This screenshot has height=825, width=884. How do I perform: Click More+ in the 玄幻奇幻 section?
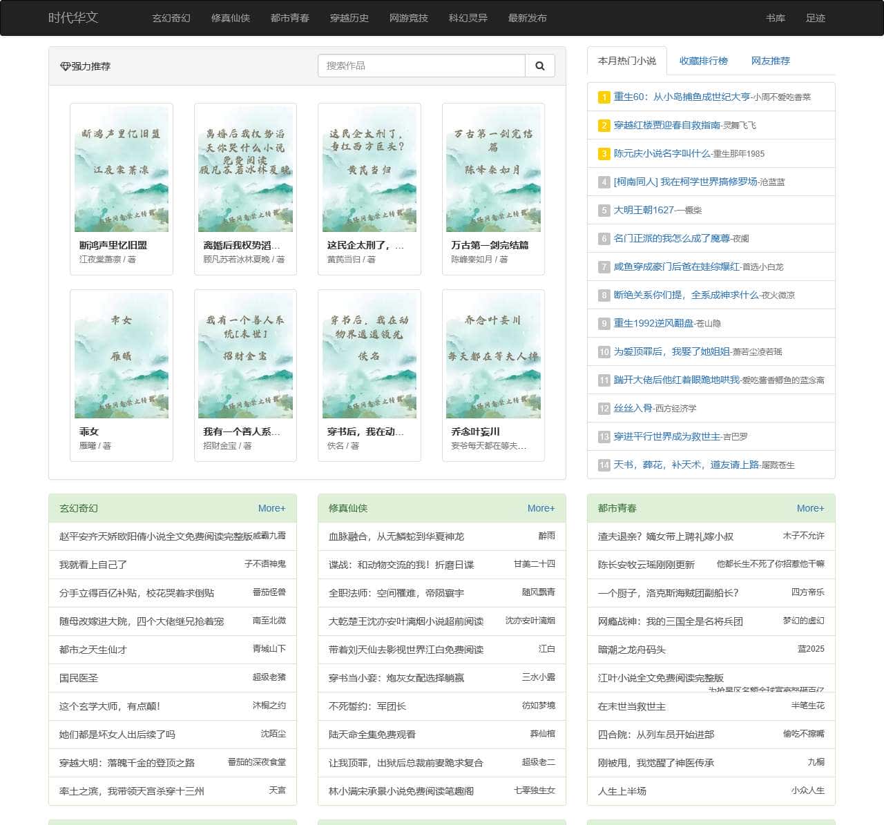(271, 508)
